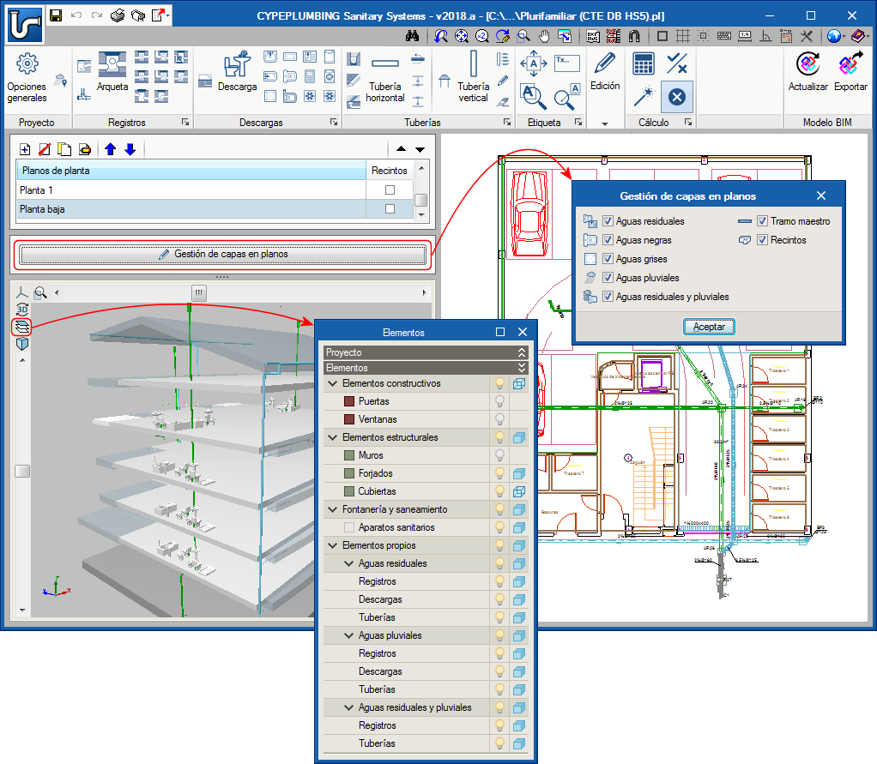
Task: Activate the pan hand tool
Action: click(544, 36)
